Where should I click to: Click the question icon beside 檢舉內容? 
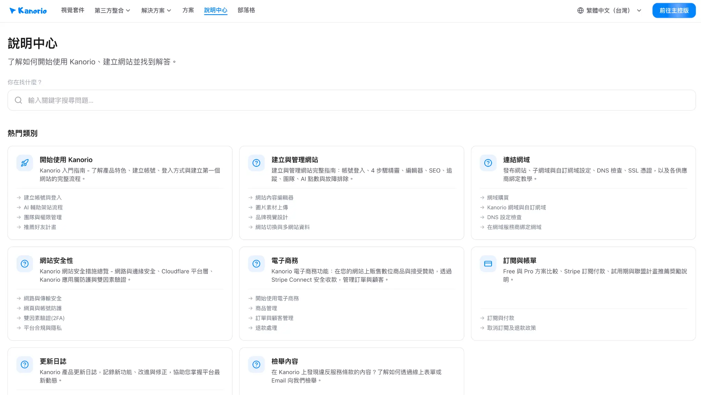click(x=256, y=365)
